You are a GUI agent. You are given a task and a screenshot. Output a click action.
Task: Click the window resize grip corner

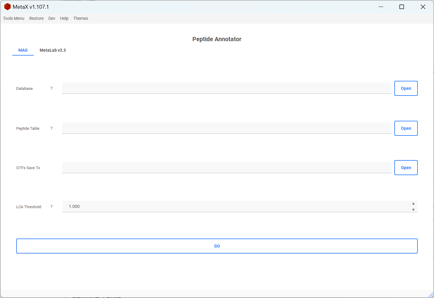pyautogui.click(x=431, y=295)
